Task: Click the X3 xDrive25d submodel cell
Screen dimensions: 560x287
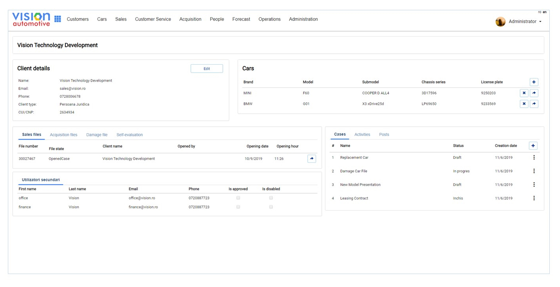Action: click(x=373, y=104)
